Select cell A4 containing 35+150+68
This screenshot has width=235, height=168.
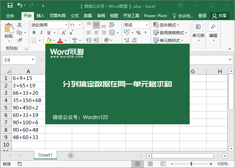pos(29,100)
